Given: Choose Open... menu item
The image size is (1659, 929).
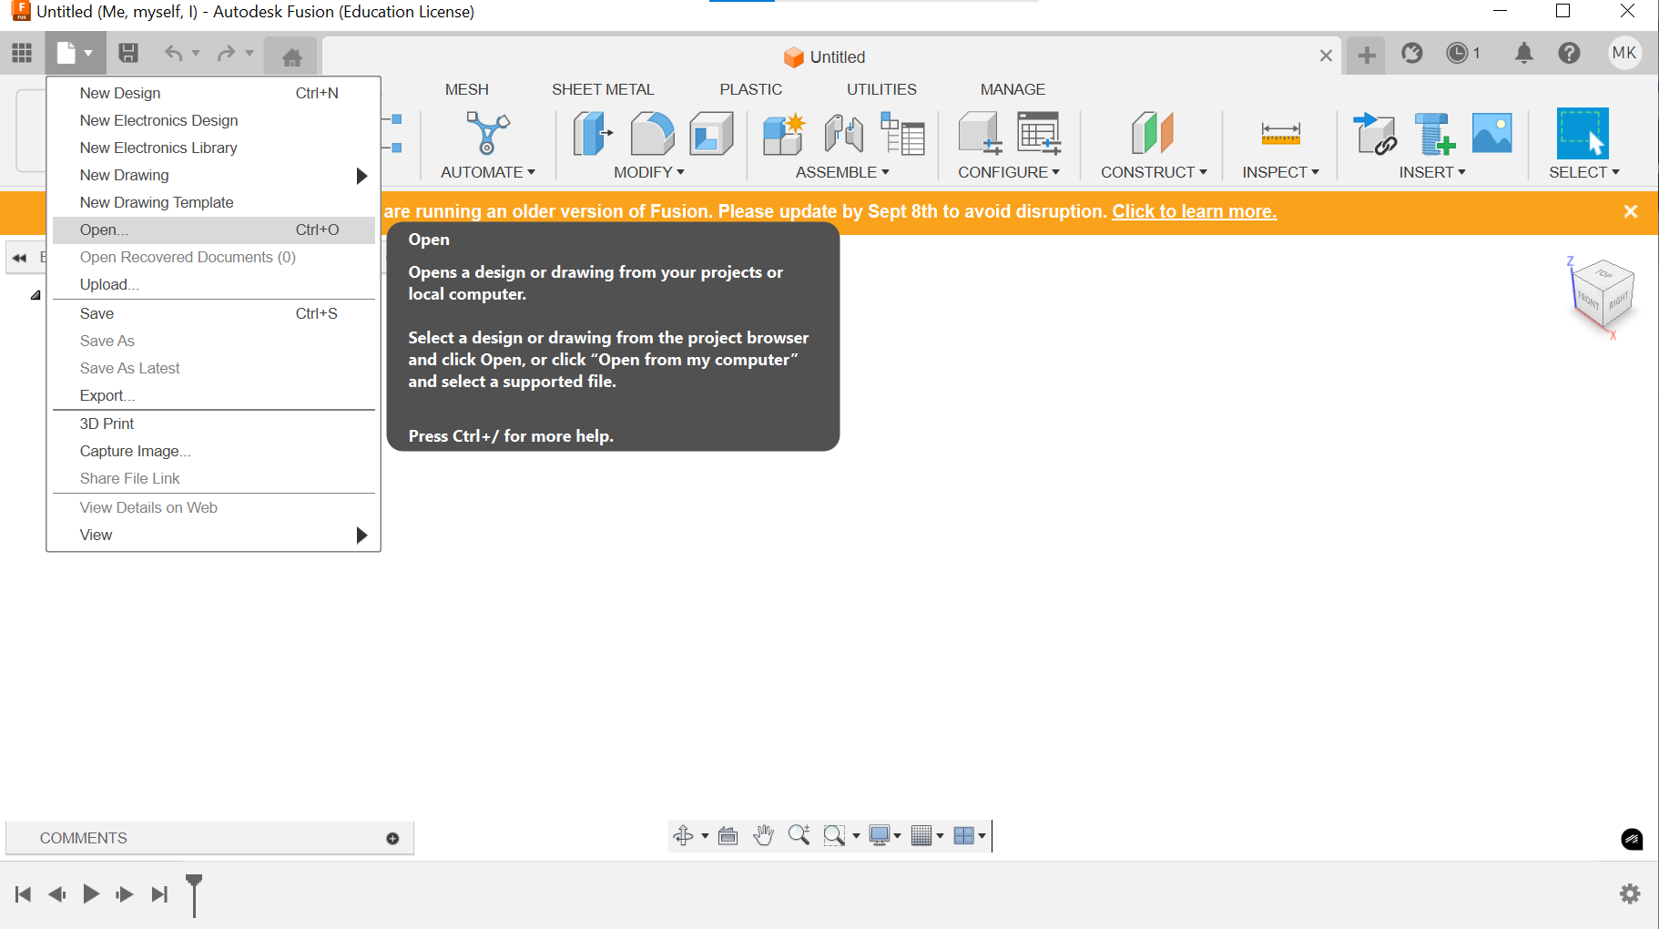Looking at the screenshot, I should click(x=214, y=230).
